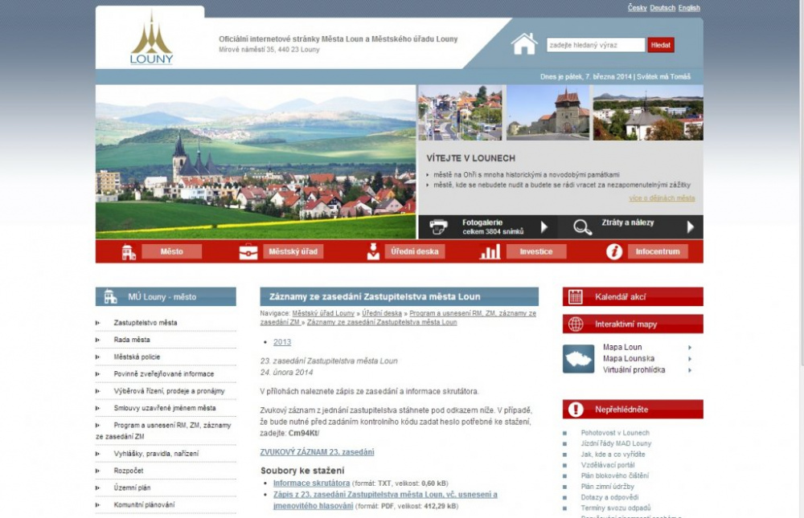Open the Termíny svozu odpadů link
Viewport: 804px width, 518px height.
tap(615, 508)
